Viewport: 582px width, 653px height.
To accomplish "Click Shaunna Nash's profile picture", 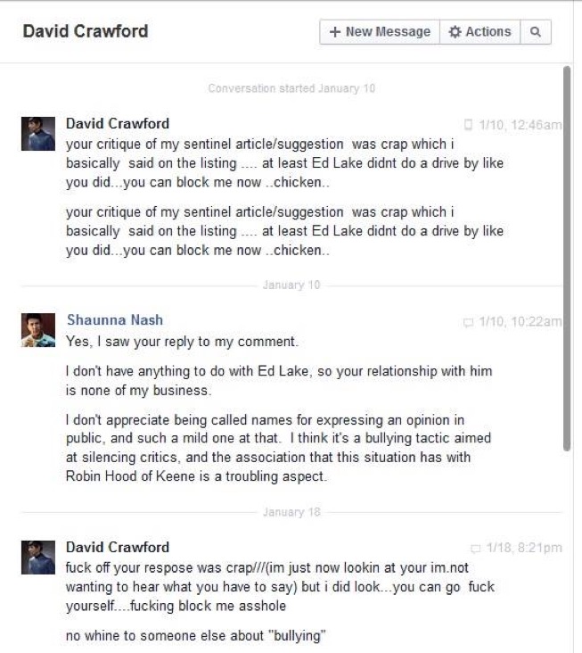I will pyautogui.click(x=38, y=330).
